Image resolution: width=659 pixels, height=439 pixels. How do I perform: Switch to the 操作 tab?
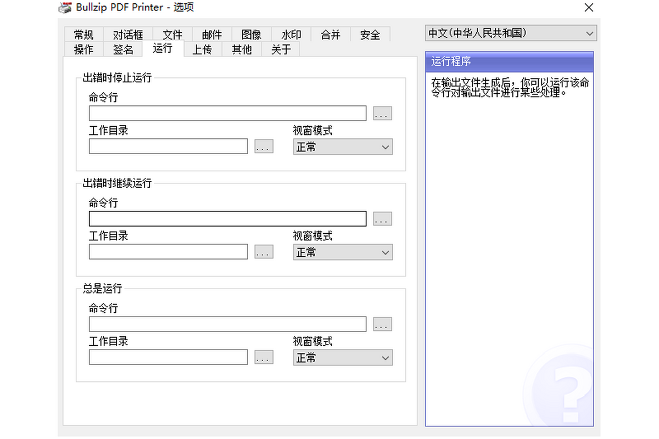[x=83, y=49]
